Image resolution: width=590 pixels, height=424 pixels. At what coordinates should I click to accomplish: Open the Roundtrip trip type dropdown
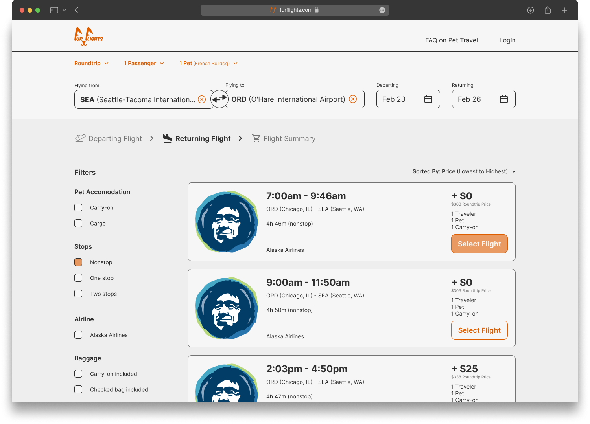click(x=91, y=63)
